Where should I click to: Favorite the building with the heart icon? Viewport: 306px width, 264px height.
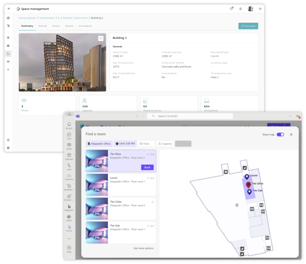(x=101, y=38)
